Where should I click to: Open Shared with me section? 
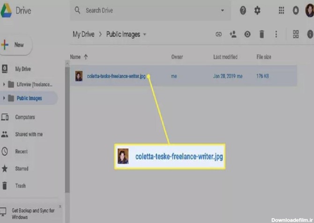pyautogui.click(x=29, y=134)
